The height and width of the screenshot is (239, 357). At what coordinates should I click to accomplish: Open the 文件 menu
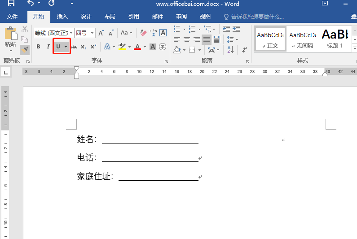[x=12, y=17]
